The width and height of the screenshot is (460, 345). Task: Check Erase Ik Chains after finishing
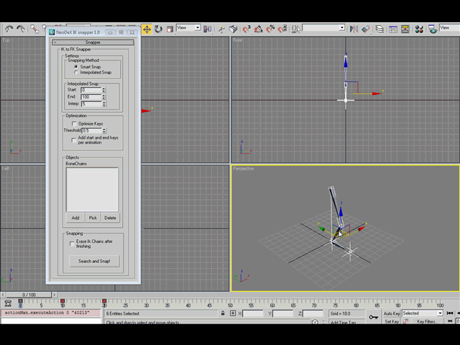coord(72,244)
